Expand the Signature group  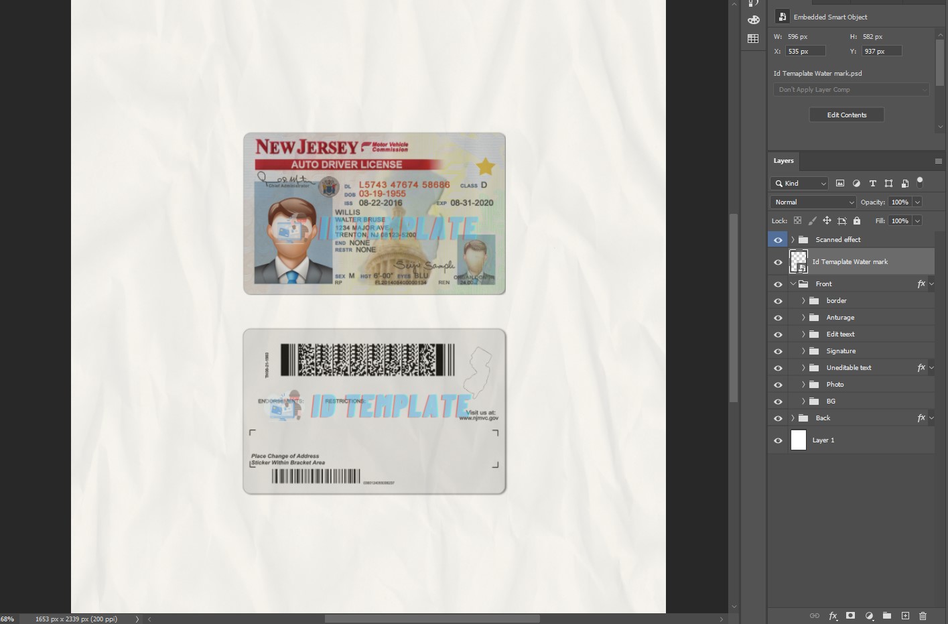click(x=803, y=351)
